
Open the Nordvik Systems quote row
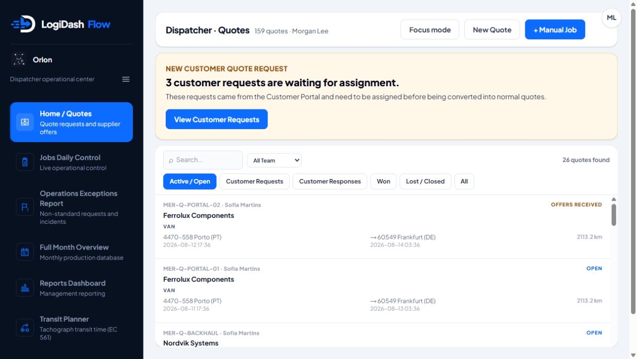pos(383,335)
